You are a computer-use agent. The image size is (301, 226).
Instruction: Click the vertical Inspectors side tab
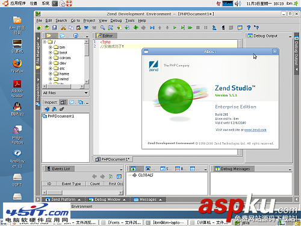pyautogui.click(x=38, y=92)
